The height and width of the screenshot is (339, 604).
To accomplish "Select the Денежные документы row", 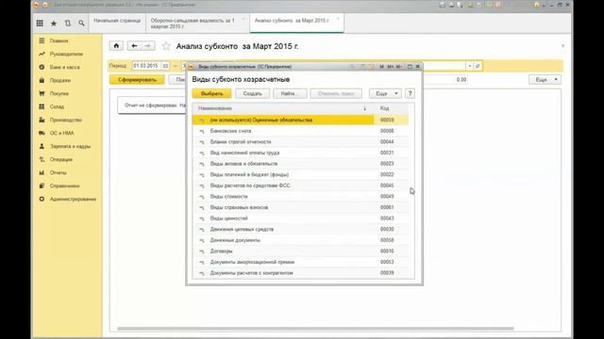I will [300, 240].
